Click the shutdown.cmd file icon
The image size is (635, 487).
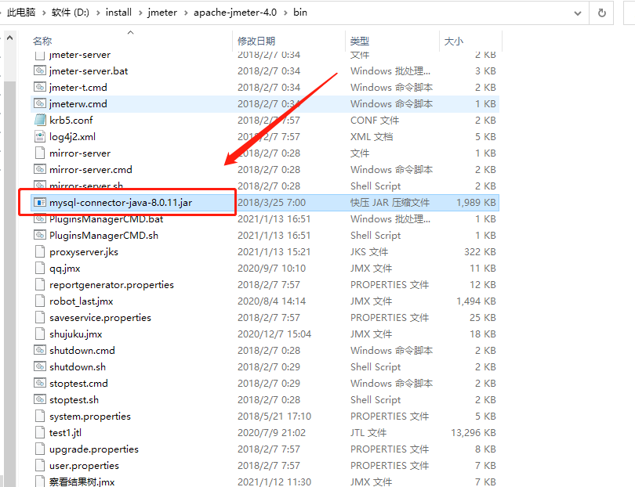40,350
